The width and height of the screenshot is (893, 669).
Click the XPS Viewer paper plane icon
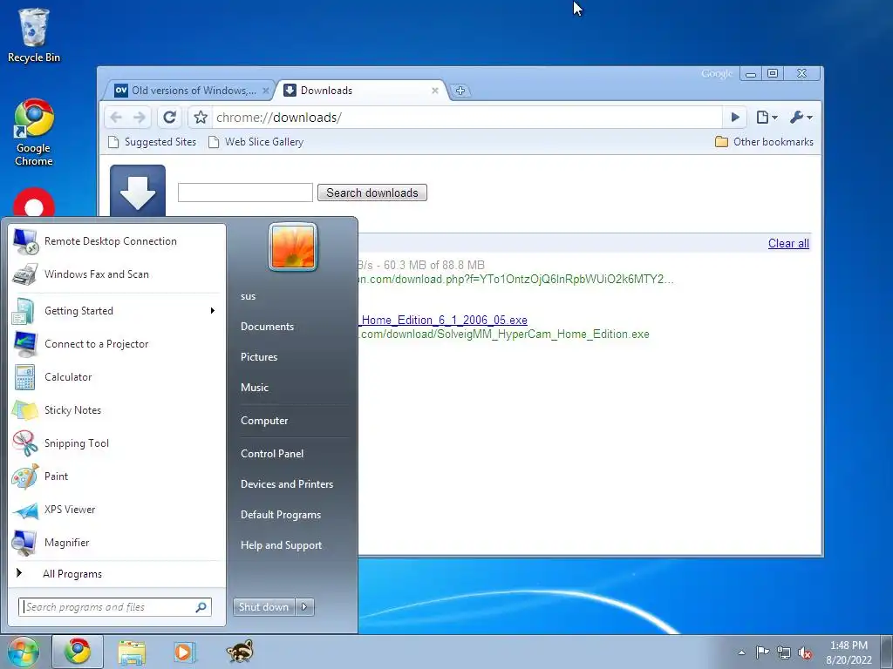(x=25, y=510)
